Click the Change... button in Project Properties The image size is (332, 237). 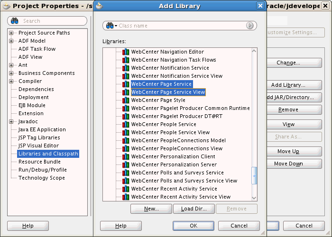click(294, 63)
